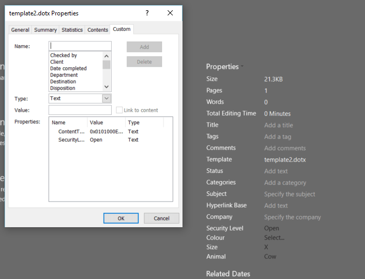Switch to the Summary tab
365x279 pixels.
(46, 30)
